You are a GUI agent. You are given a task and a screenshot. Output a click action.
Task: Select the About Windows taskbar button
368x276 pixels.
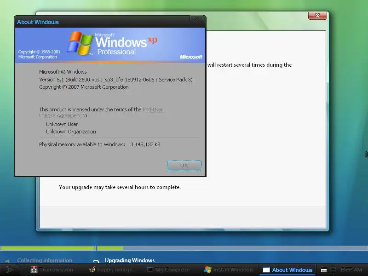click(x=287, y=270)
